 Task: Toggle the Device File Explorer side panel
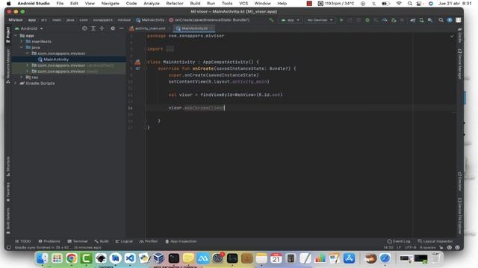460,217
